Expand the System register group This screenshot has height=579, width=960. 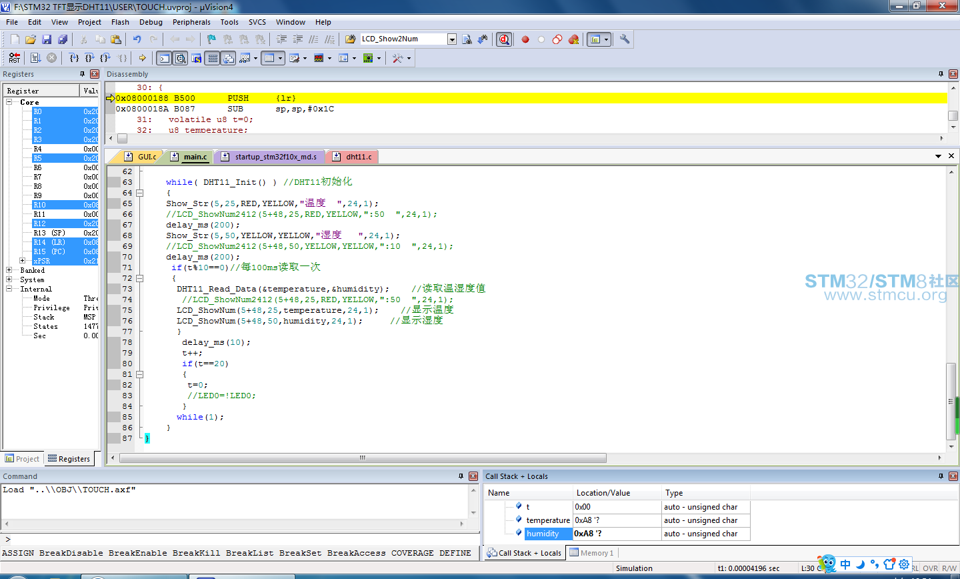point(9,279)
